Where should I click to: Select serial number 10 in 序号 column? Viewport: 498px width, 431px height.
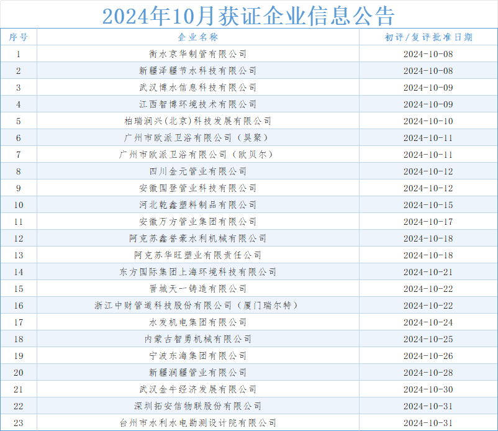tap(19, 205)
